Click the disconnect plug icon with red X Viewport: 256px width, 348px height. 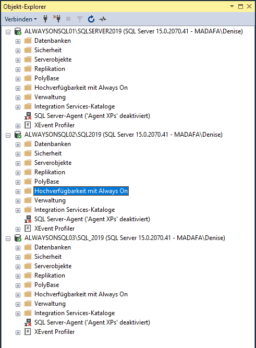pyautogui.click(x=57, y=19)
